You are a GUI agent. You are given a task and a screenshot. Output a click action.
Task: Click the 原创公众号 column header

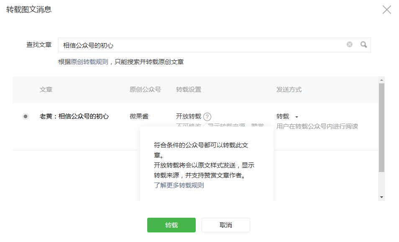click(x=145, y=90)
